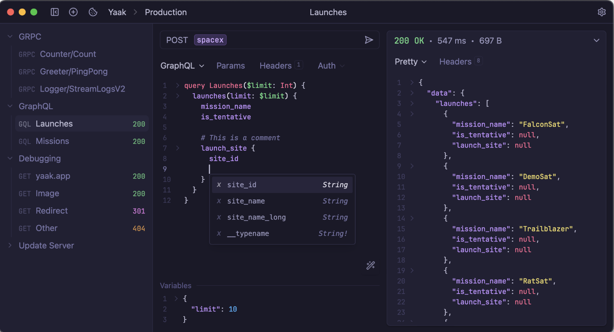Click the limit value 10 in Variables
Viewport: 614px width, 332px height.
point(233,309)
